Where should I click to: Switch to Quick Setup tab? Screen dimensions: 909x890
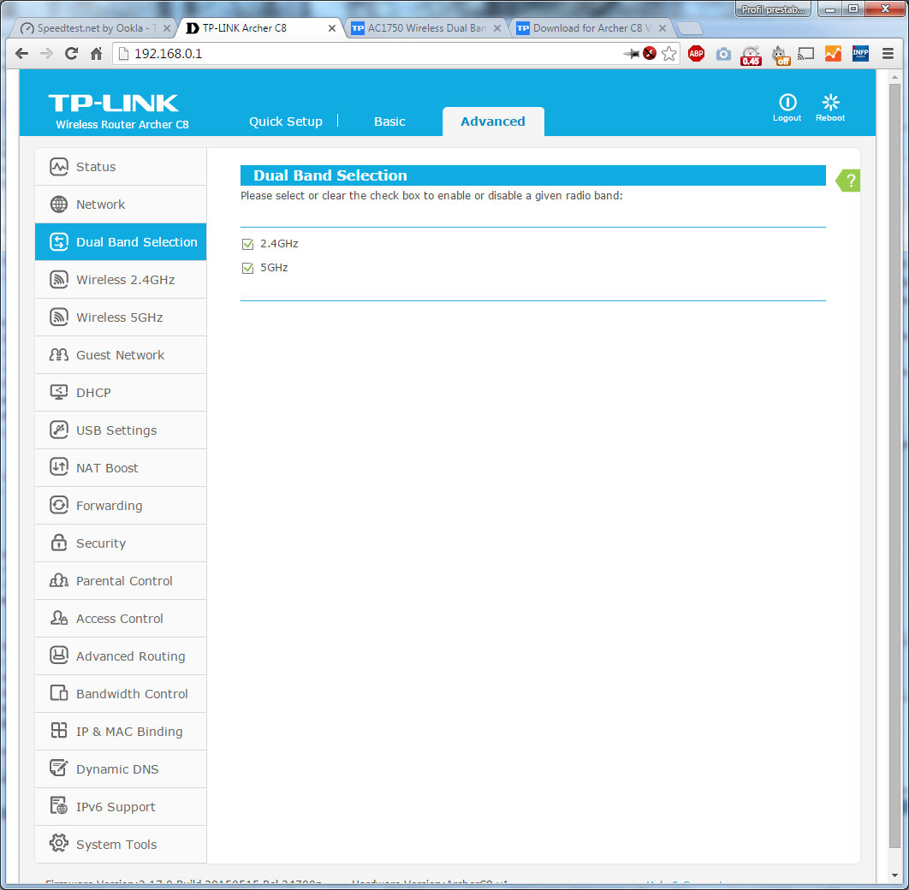coord(286,122)
